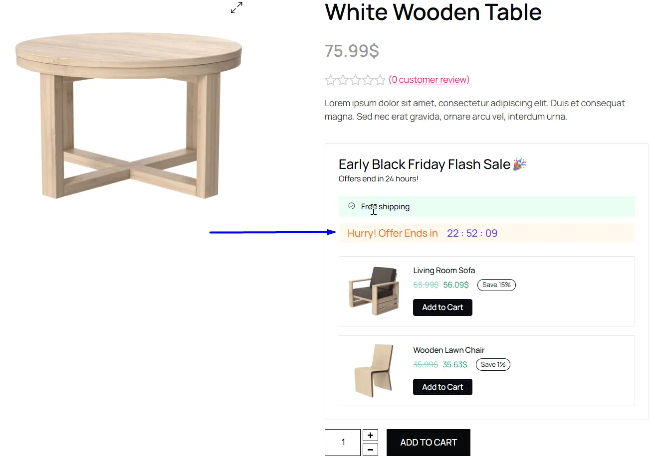
Task: Click the Living Room Sofa thumbnail
Action: click(x=374, y=291)
